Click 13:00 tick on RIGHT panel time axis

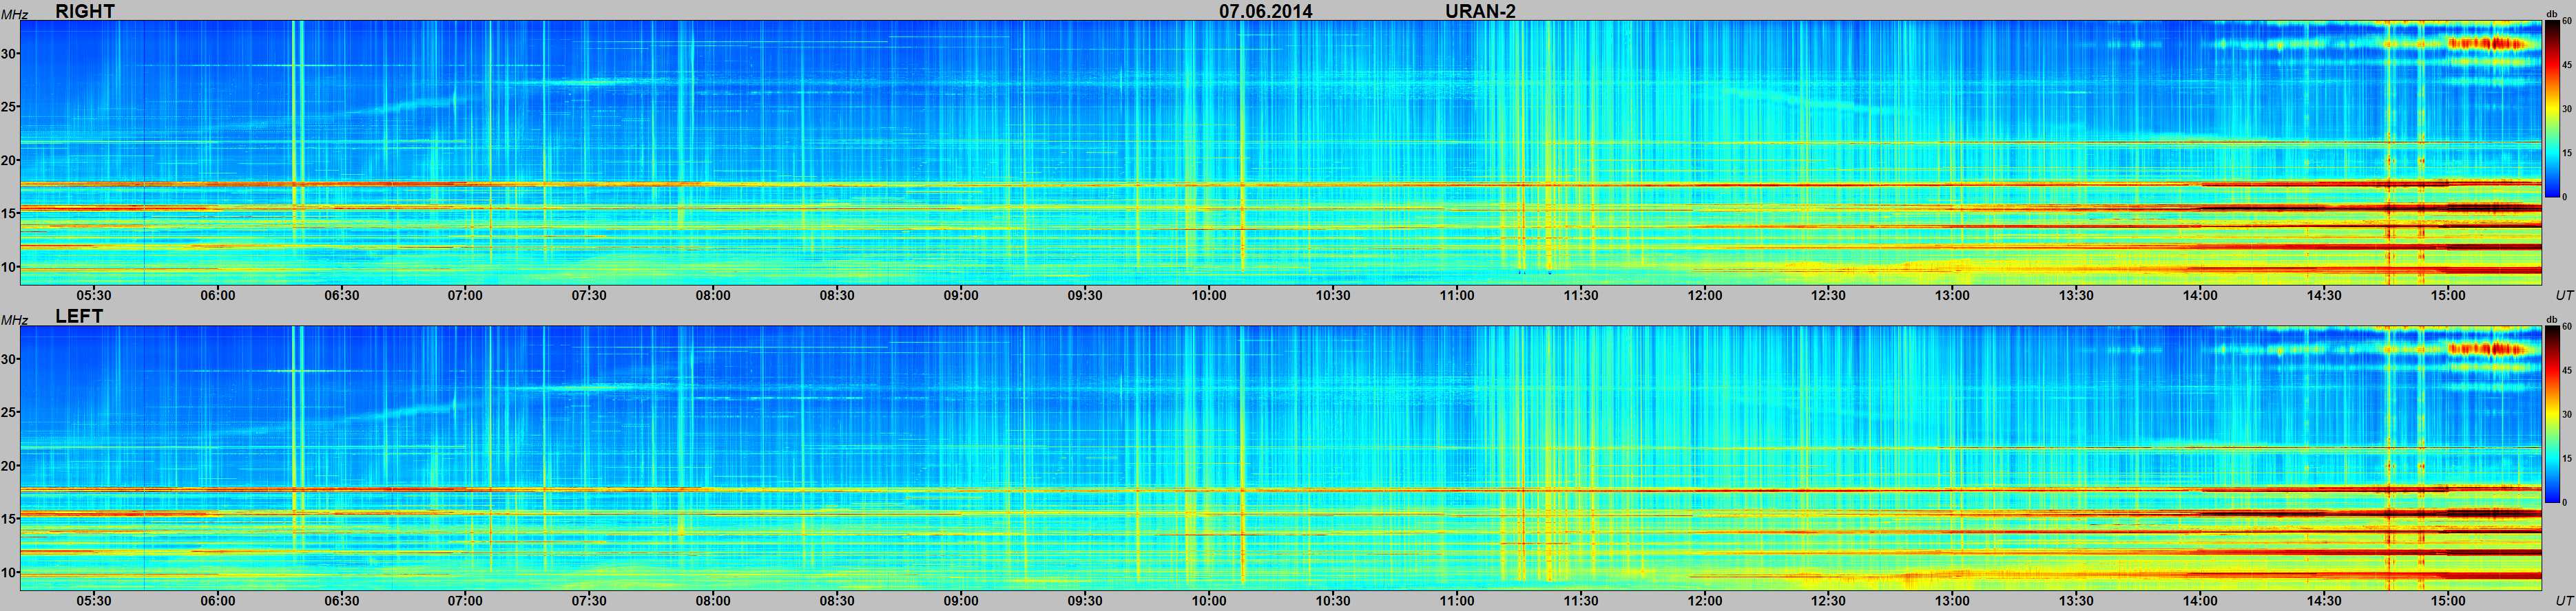pyautogui.click(x=1952, y=295)
